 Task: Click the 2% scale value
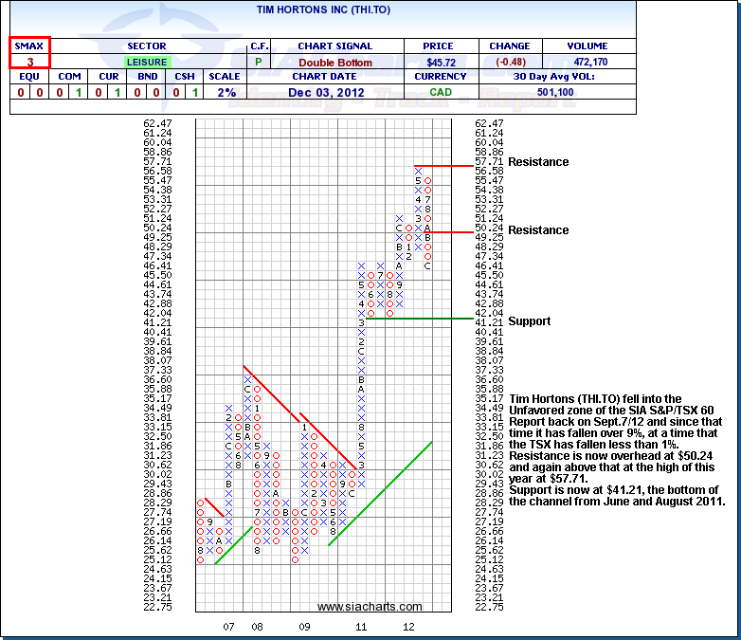(224, 92)
